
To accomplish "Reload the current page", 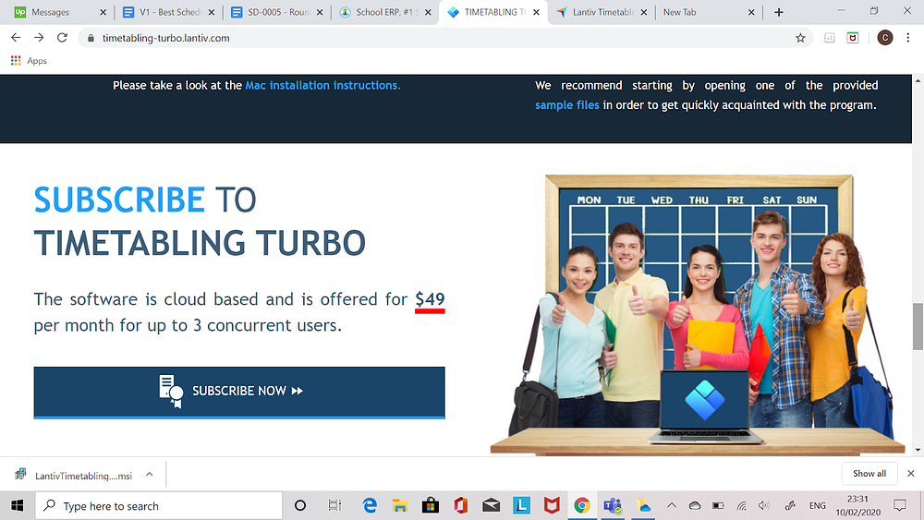I will pyautogui.click(x=62, y=38).
